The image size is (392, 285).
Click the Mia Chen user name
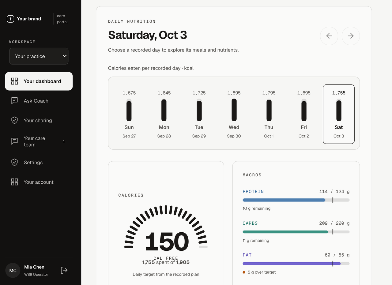[34, 267]
